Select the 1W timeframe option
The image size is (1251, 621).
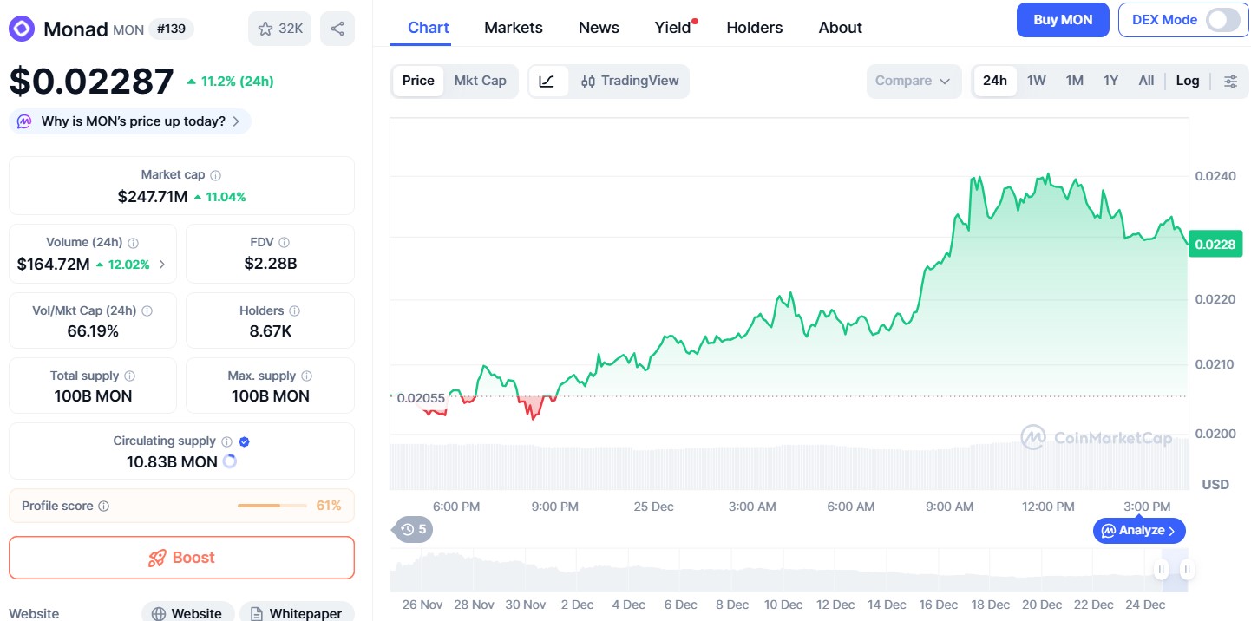pos(1036,80)
